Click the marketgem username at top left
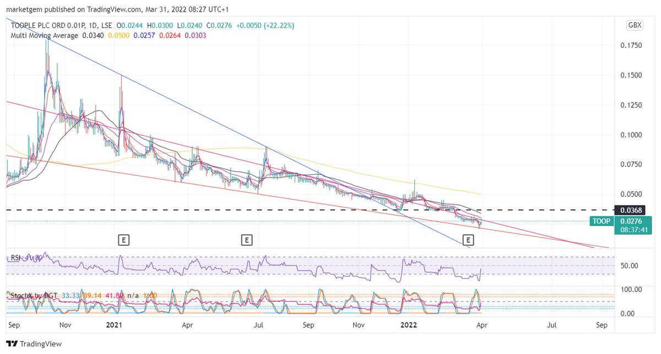The width and height of the screenshot is (661, 354). tap(25, 9)
